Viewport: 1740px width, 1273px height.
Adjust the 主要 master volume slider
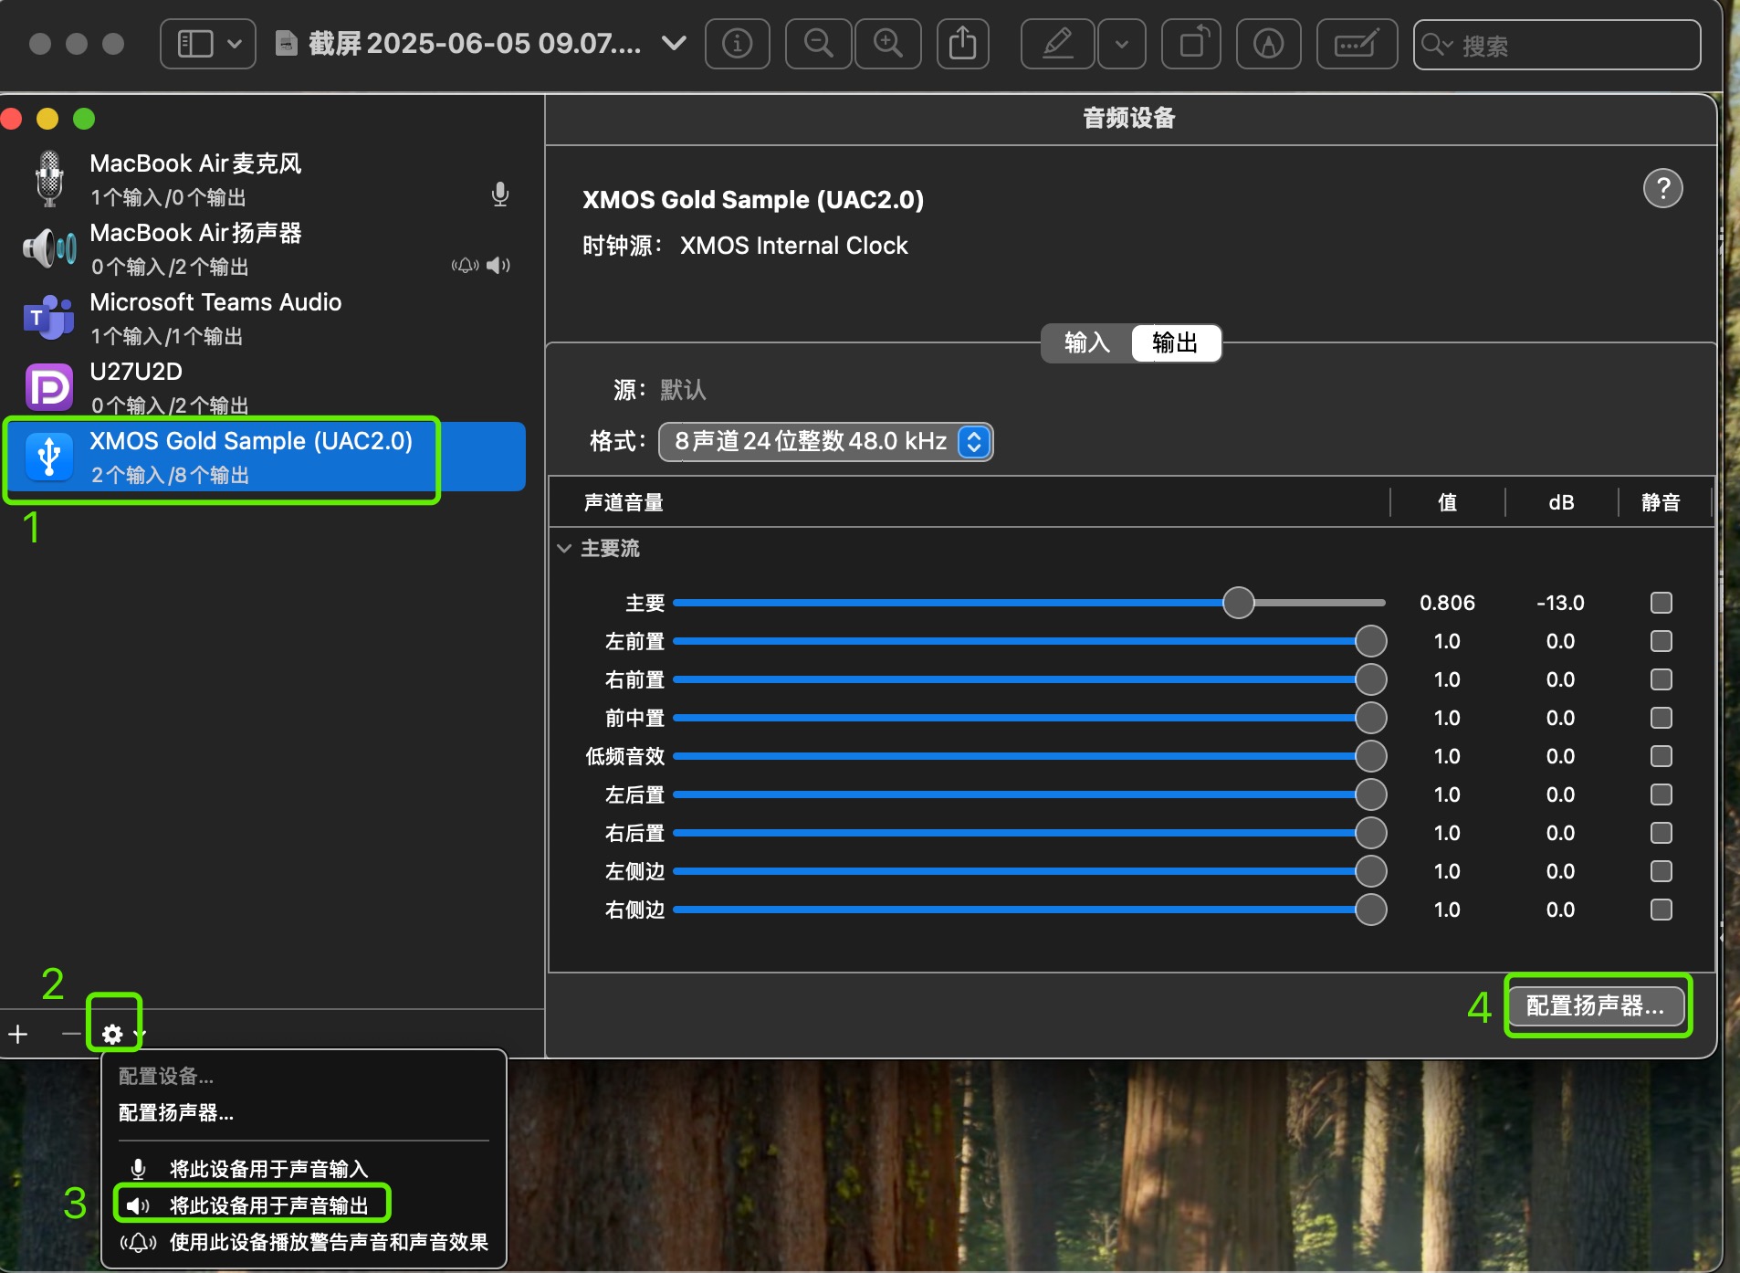point(1238,603)
